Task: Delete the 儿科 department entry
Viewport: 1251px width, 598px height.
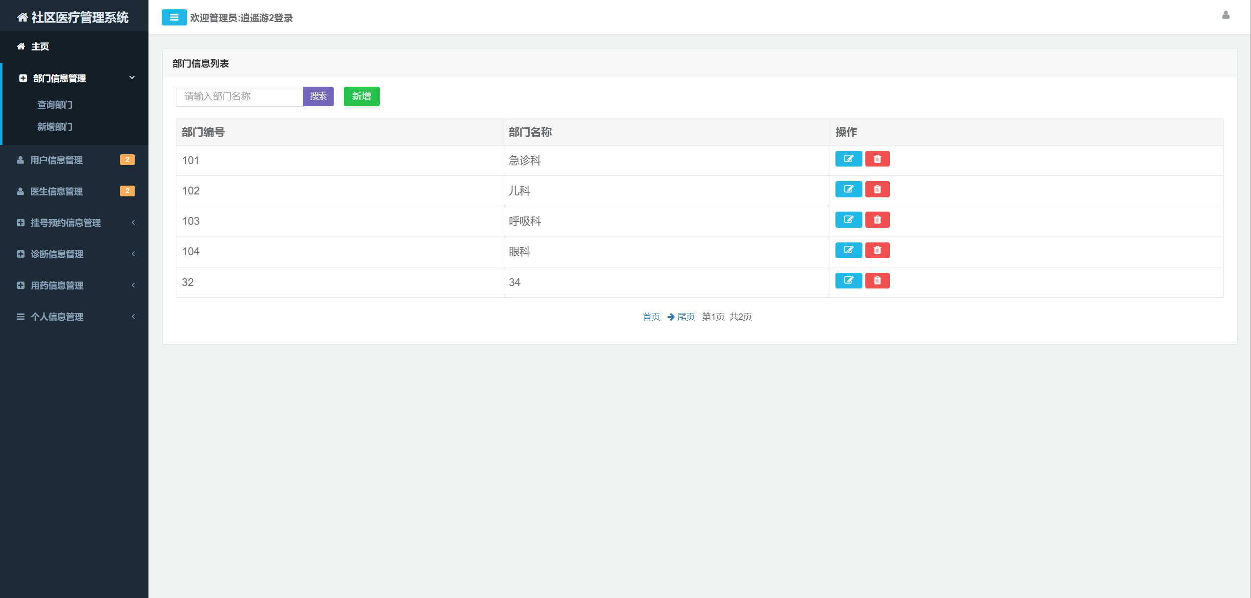Action: pos(877,190)
